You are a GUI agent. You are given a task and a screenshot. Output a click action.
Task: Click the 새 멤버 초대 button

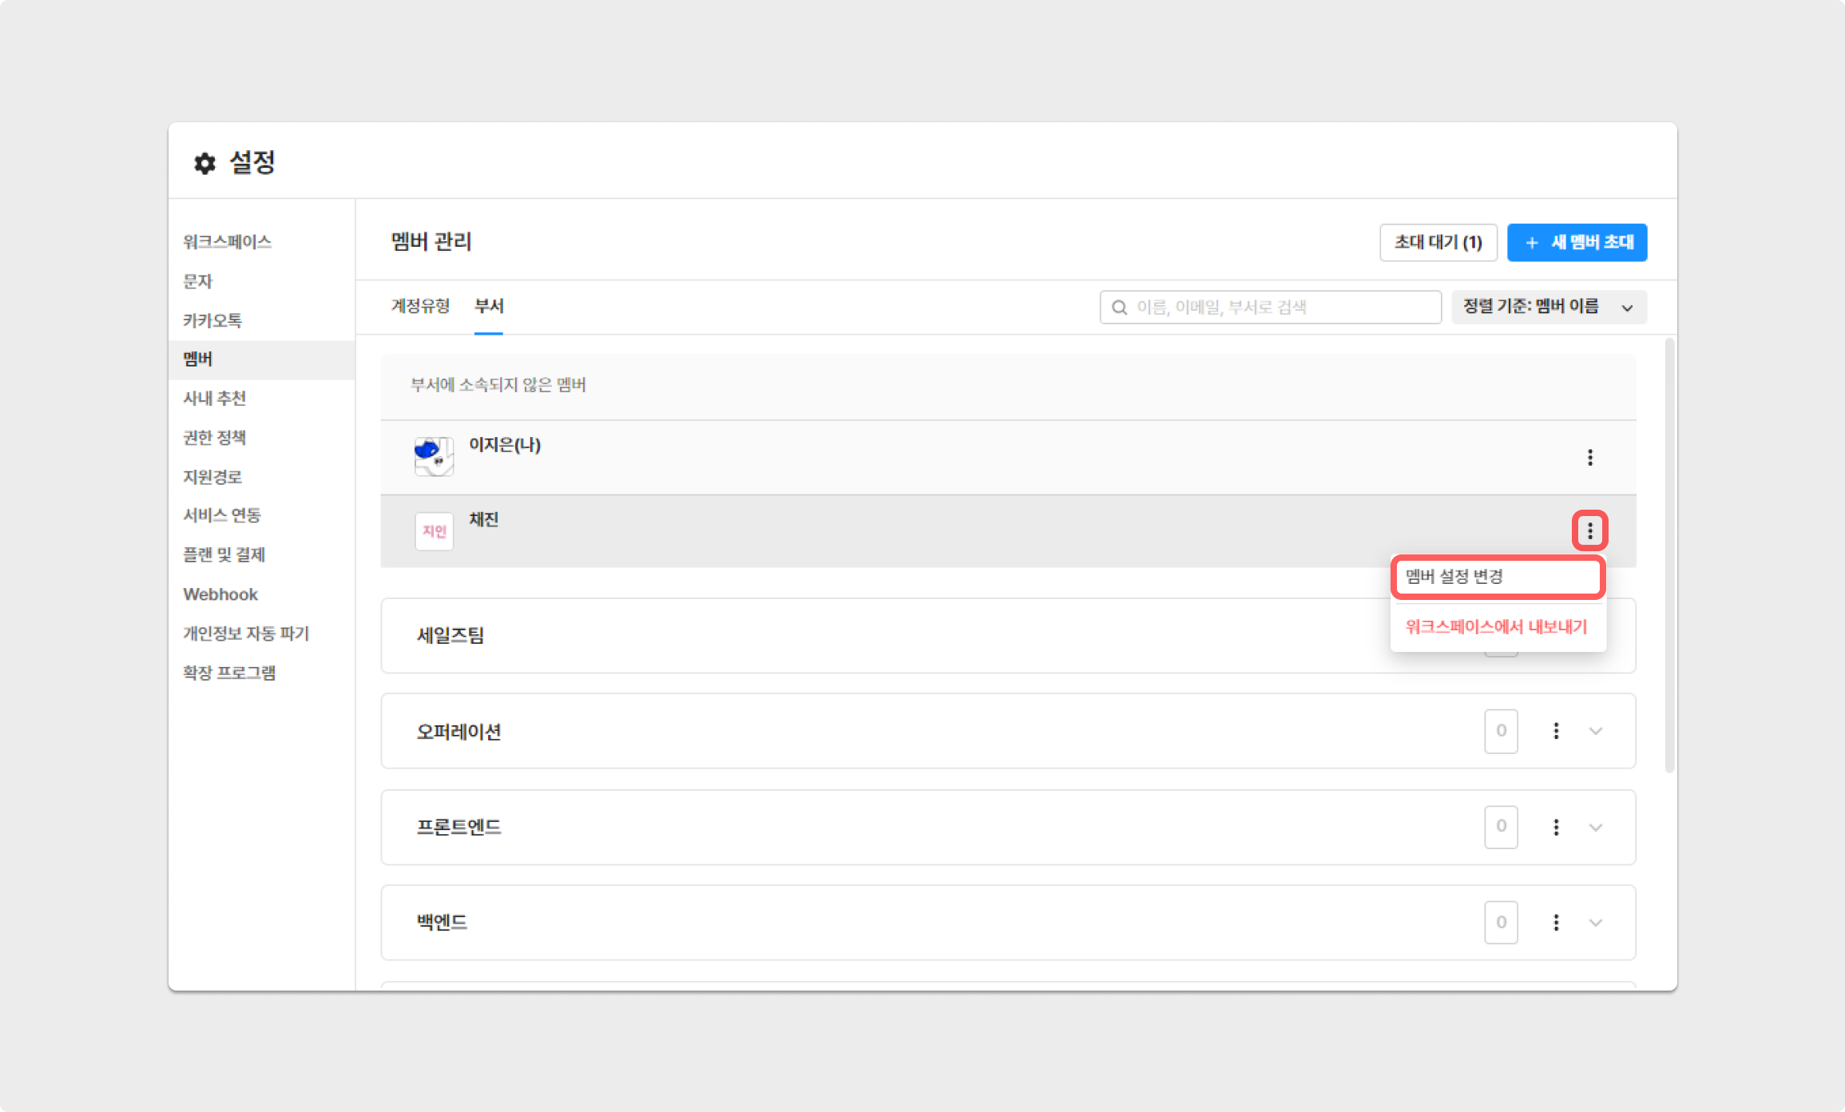(1577, 242)
